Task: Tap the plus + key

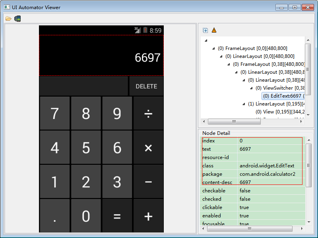Action: click(148, 215)
